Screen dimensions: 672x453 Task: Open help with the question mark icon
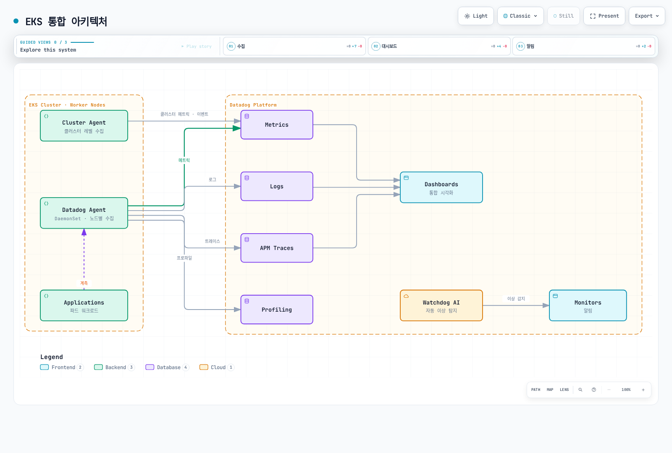[x=594, y=390]
